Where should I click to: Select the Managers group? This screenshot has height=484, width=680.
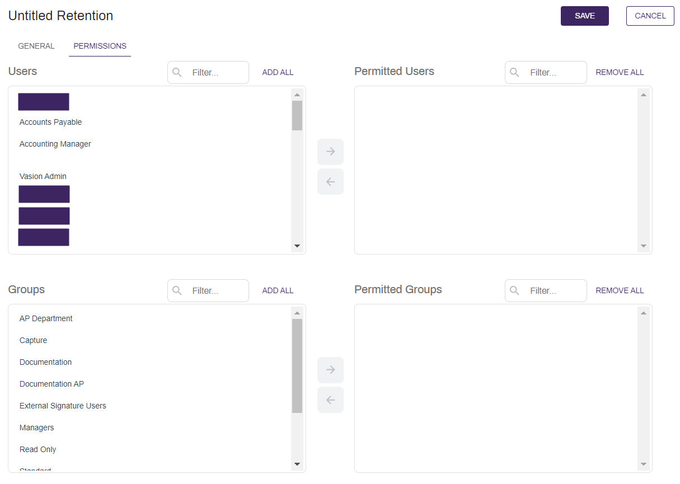pos(36,427)
